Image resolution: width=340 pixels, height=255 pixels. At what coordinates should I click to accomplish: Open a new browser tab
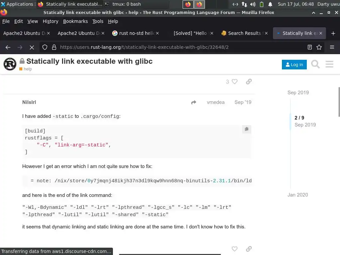click(x=333, y=33)
